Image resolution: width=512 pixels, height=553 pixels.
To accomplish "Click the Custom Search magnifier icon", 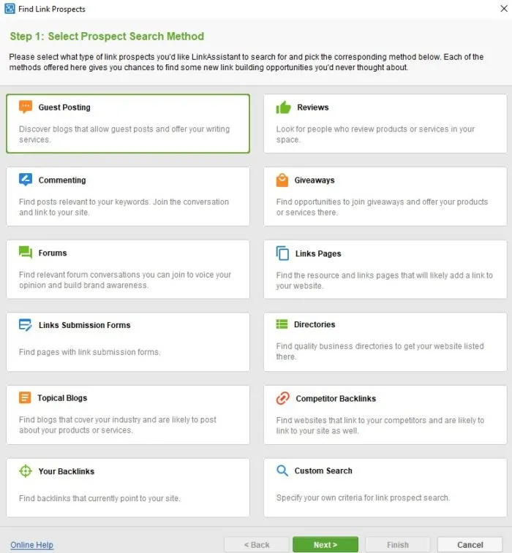I will click(282, 470).
